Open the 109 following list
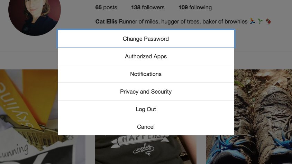Image resolution: width=292 pixels, height=164 pixels. point(195,7)
